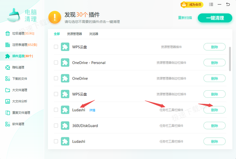Click 删除 for the bottom Ludashi row

[214, 141]
